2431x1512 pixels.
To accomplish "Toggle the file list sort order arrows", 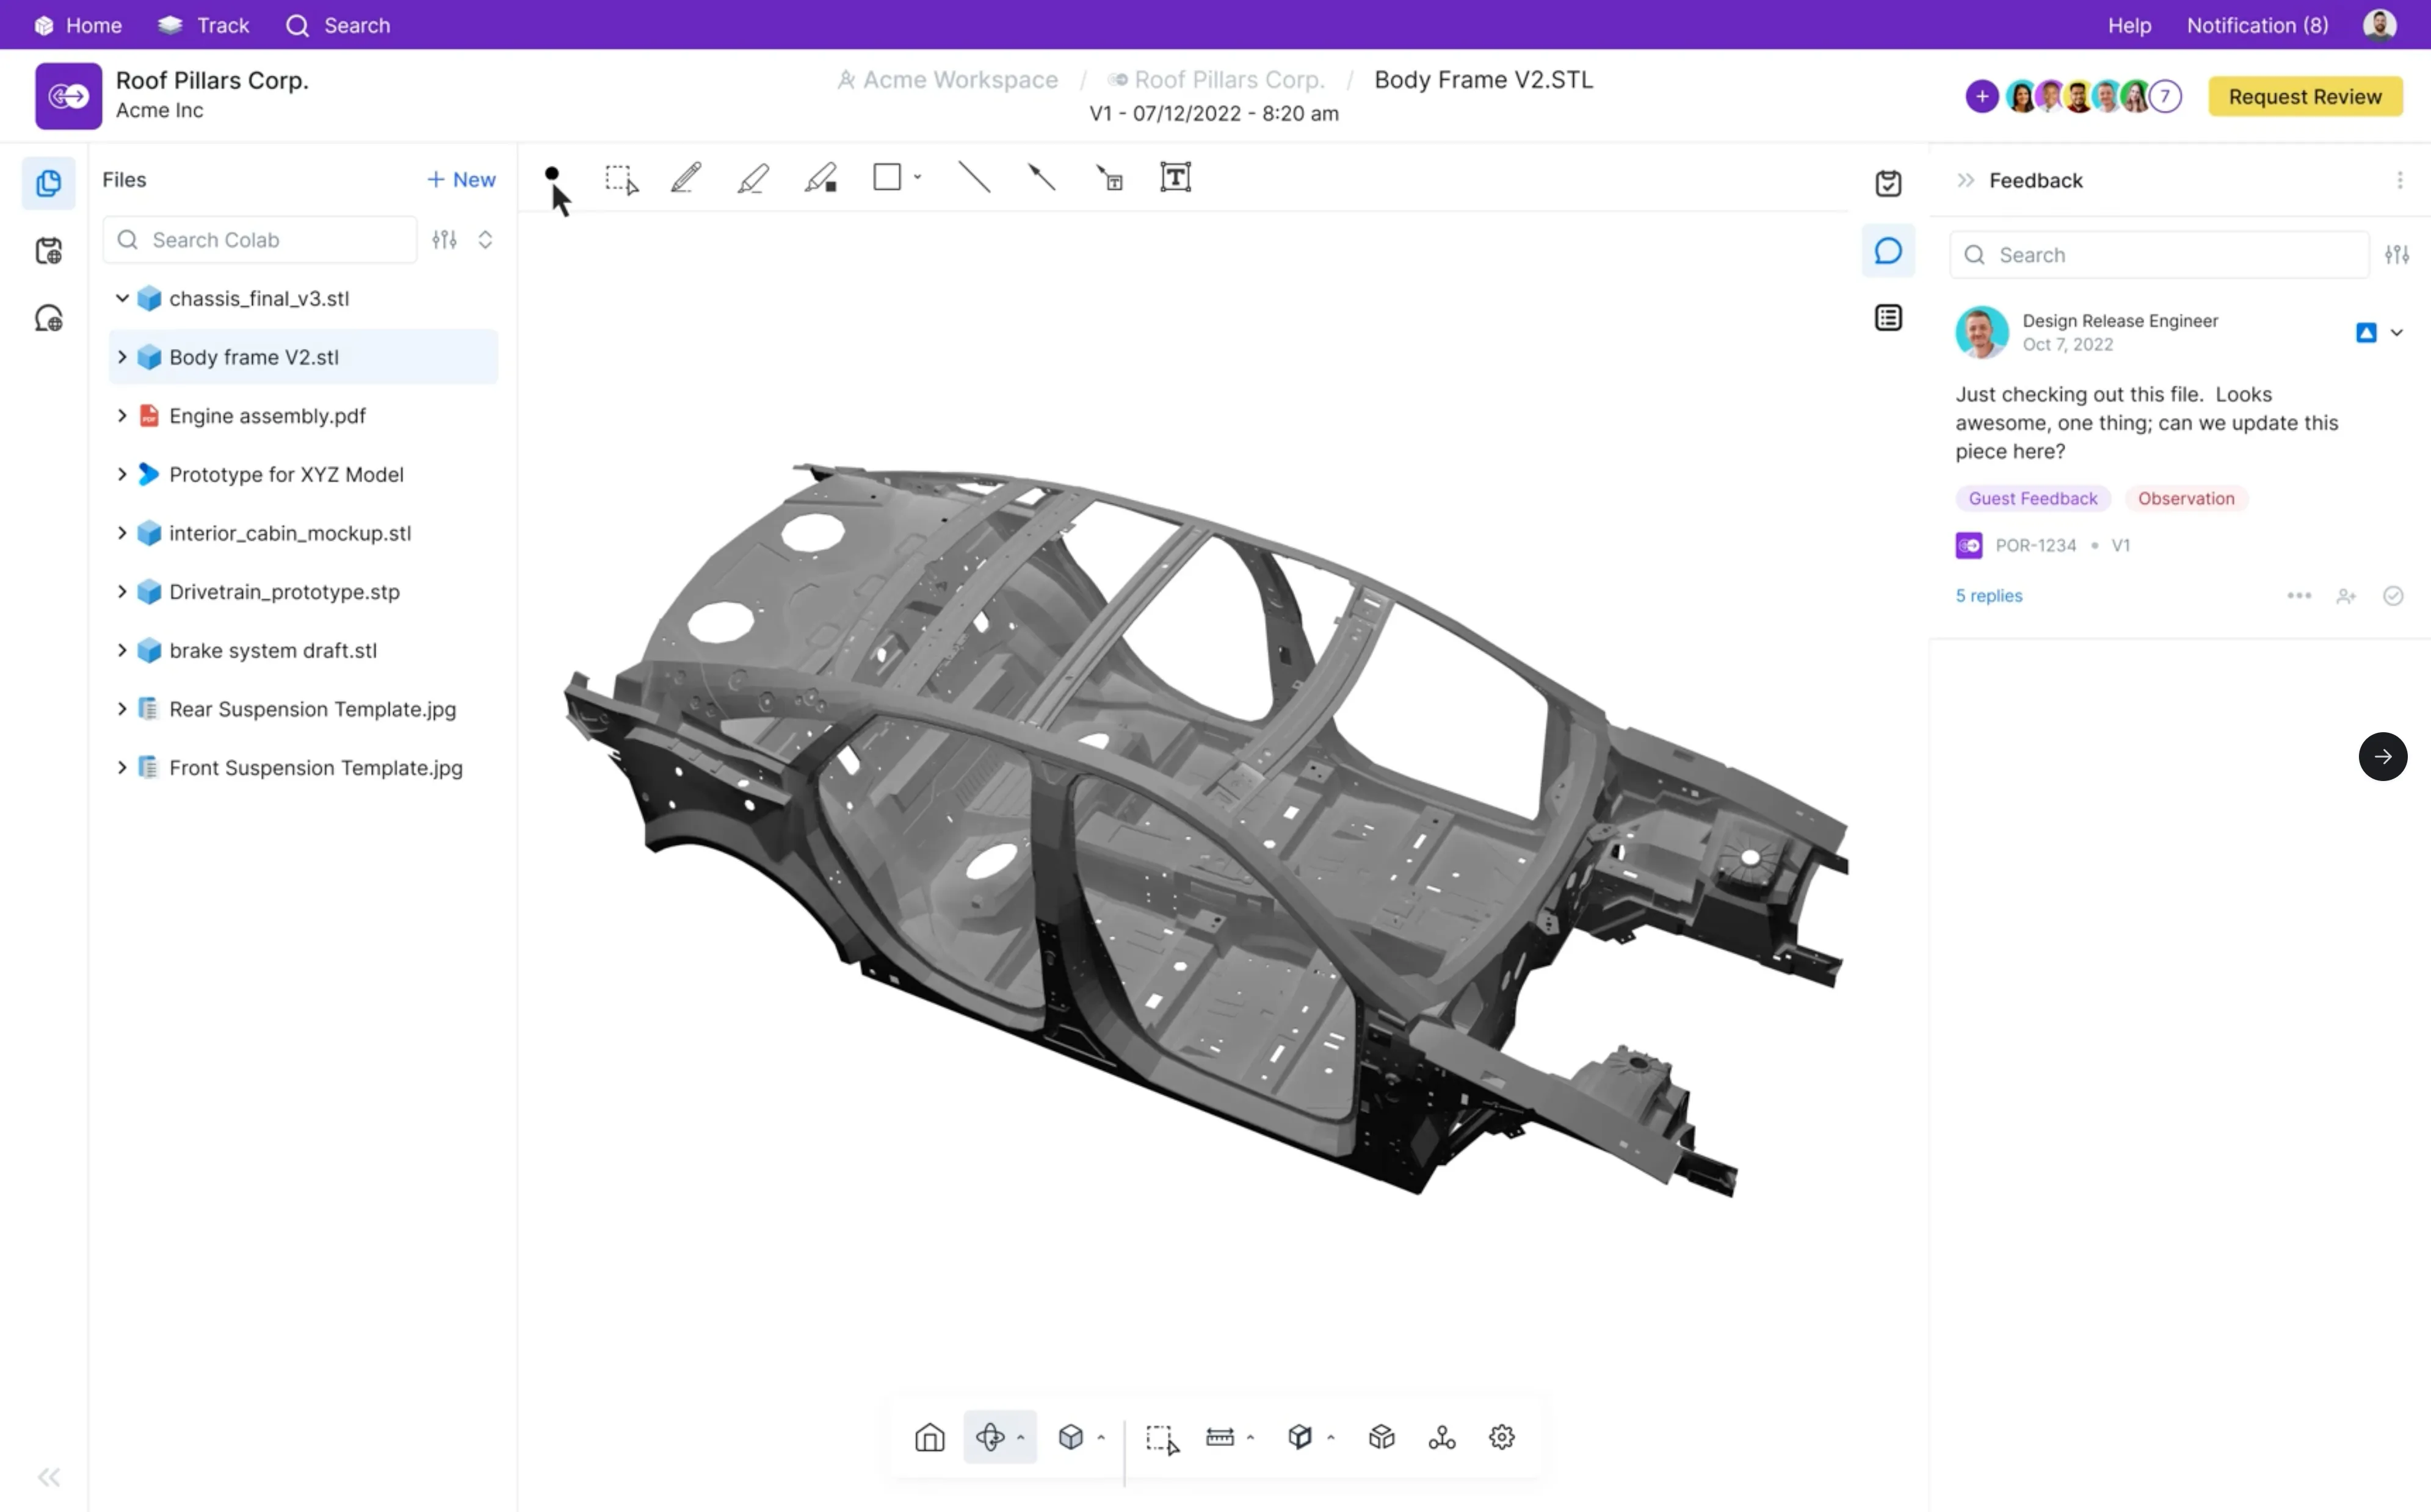I will (x=485, y=240).
